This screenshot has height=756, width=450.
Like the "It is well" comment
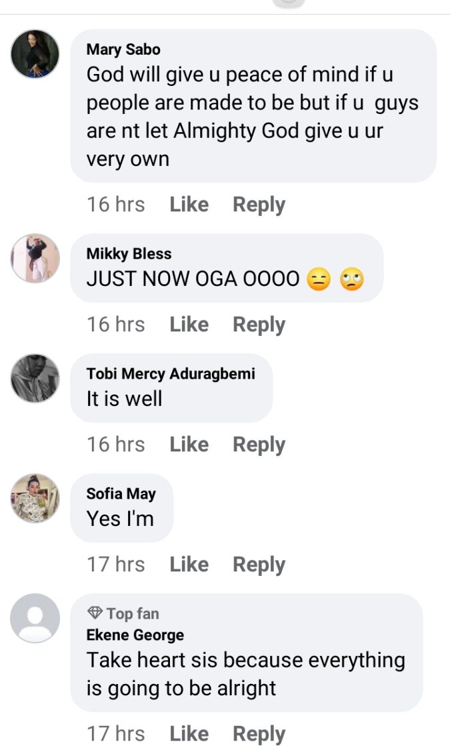tap(189, 445)
